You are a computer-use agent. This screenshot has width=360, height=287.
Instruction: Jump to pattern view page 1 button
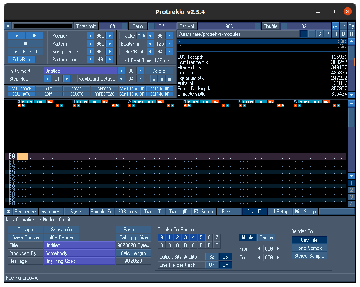(x=351, y=183)
